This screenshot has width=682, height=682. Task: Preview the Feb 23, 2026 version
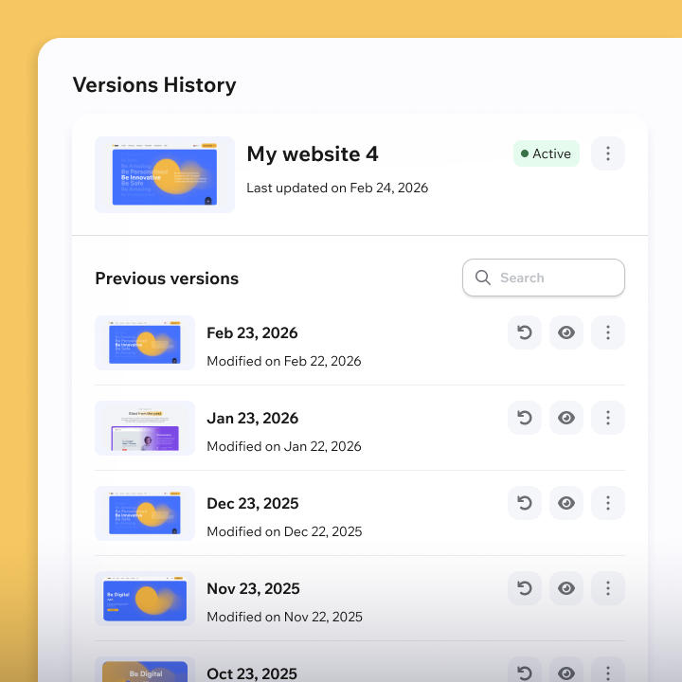coord(566,332)
